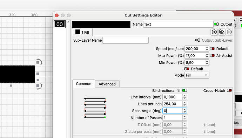Click the Name field containing Text

point(178,25)
